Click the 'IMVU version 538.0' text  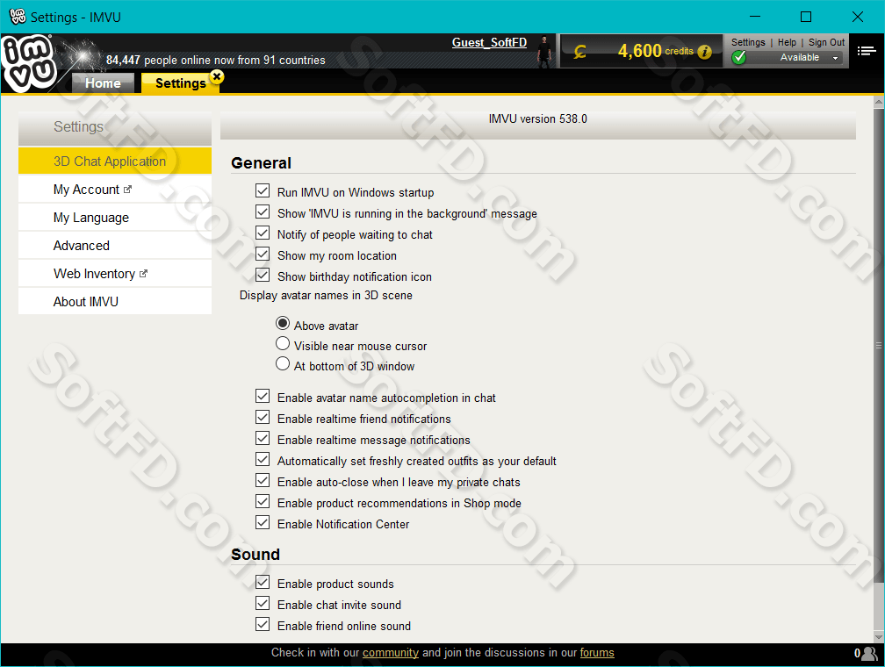coord(538,119)
